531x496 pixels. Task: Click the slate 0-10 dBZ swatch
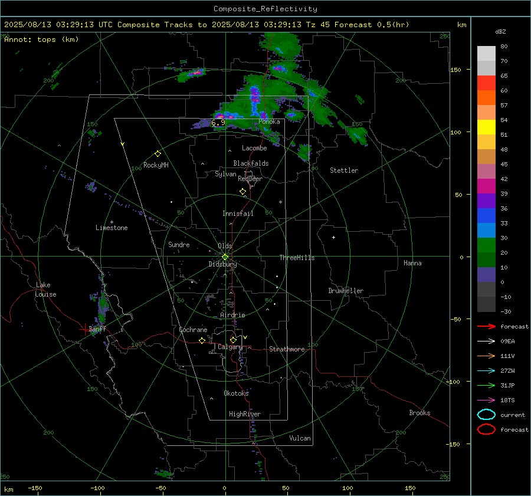tap(486, 275)
